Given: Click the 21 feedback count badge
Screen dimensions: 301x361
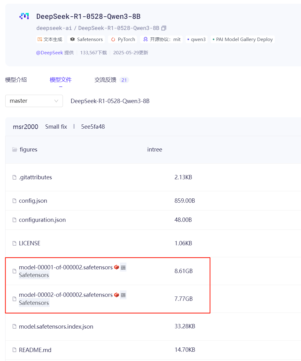Looking at the screenshot, I should pyautogui.click(x=124, y=80).
